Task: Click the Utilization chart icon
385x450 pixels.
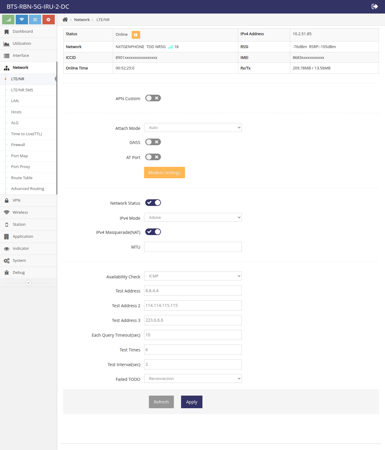Action: click(x=7, y=44)
